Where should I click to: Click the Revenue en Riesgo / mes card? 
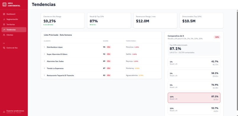pos(155,20)
